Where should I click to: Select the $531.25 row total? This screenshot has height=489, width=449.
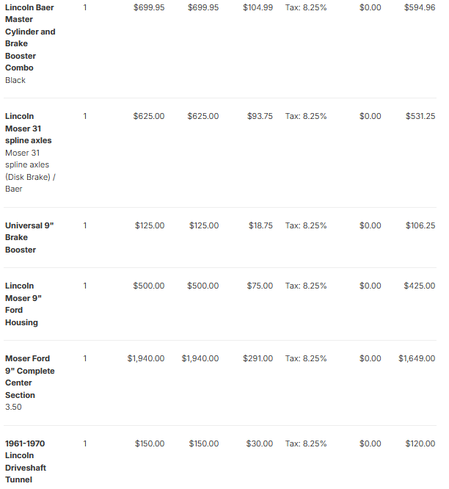point(420,116)
